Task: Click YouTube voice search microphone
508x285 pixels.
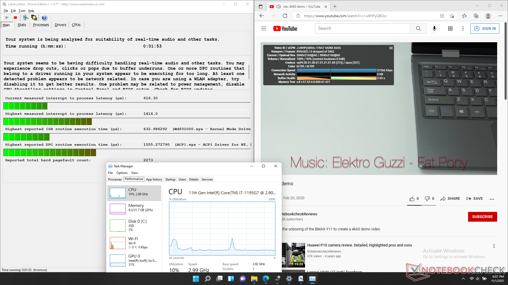Action: point(434,28)
